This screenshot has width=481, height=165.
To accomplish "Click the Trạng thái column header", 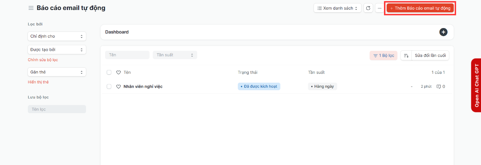I will 247,72.
